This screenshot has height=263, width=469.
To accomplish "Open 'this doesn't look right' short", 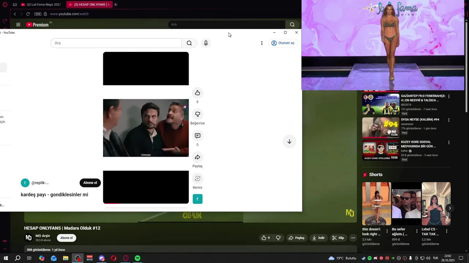I will click(x=377, y=203).
